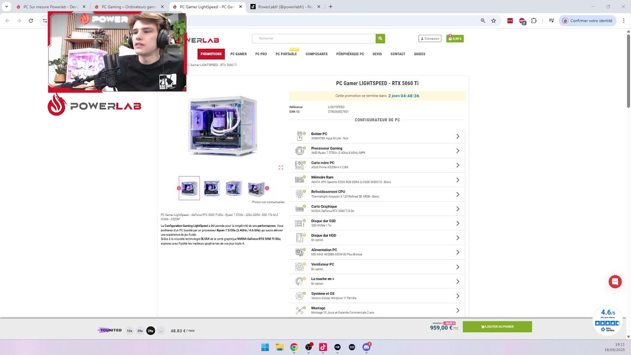Viewport: 631px width, 355px height.
Task: Open the Avis Vérifiés 4.6/5 rating badge
Action: tap(607, 320)
